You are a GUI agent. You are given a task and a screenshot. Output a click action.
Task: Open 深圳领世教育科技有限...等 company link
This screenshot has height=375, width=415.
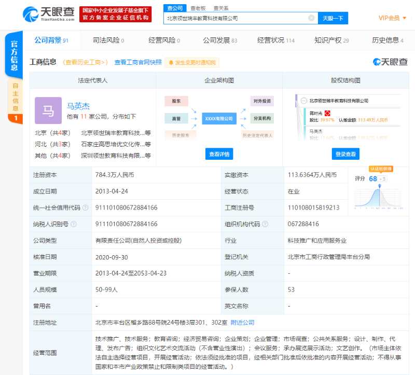pos(116,156)
